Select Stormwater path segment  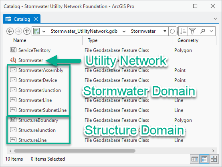click(143, 31)
